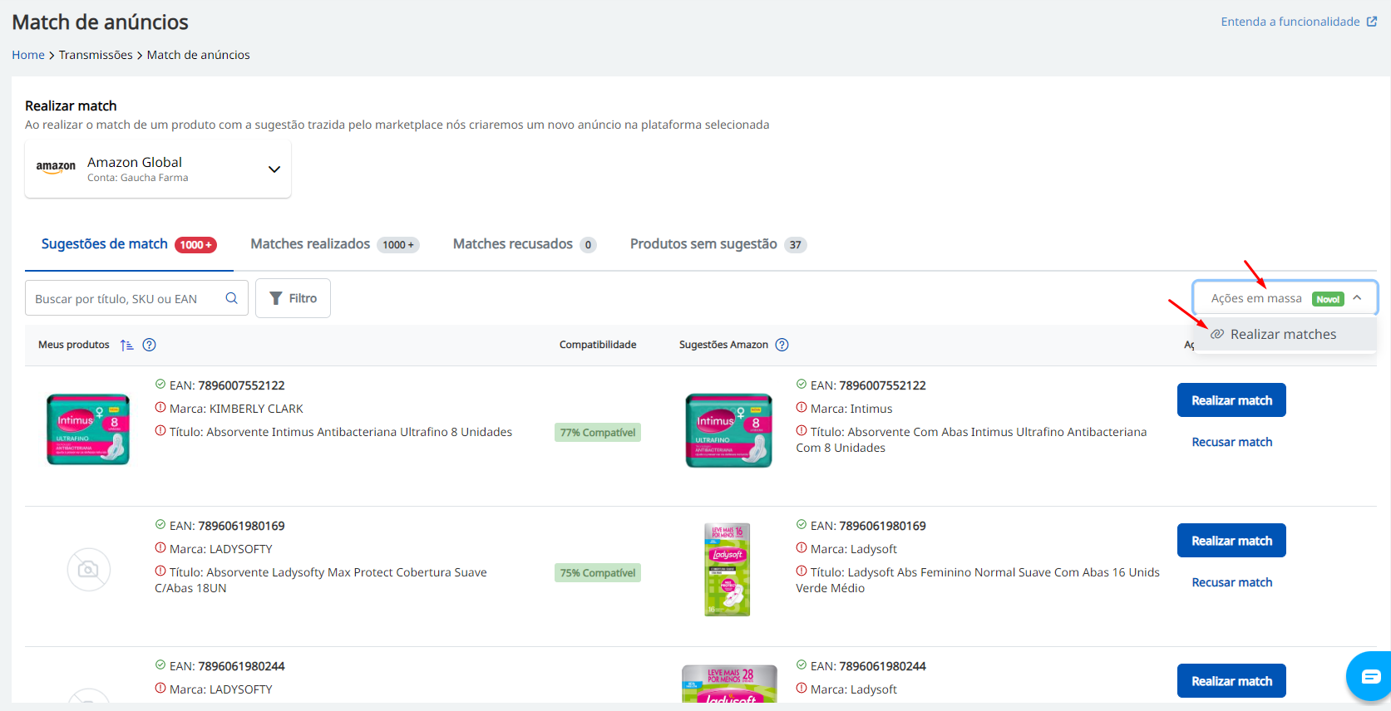
Task: Select Realizar matches menu option
Action: [x=1285, y=334]
